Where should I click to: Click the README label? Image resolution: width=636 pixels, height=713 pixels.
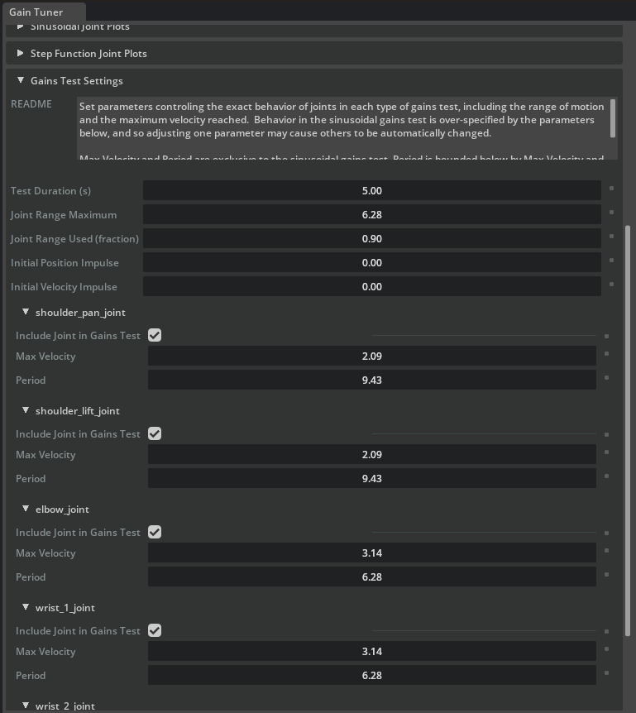[31, 104]
